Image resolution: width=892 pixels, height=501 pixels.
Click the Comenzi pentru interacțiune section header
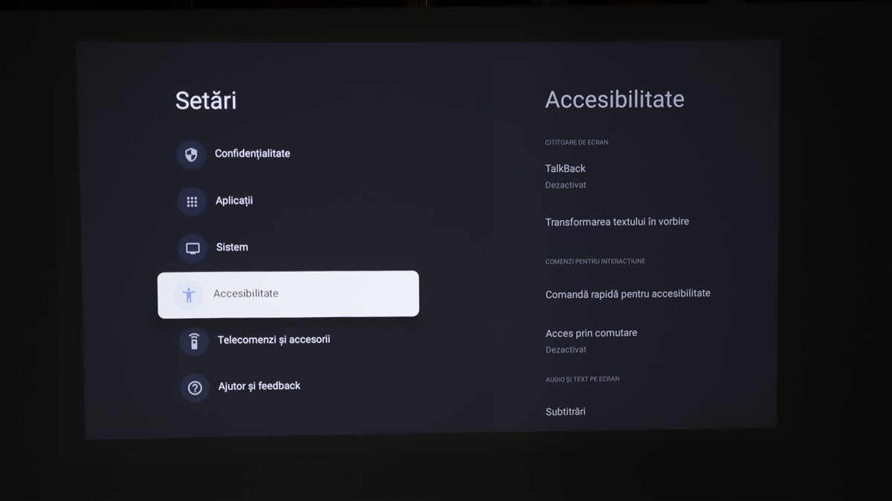[595, 262]
